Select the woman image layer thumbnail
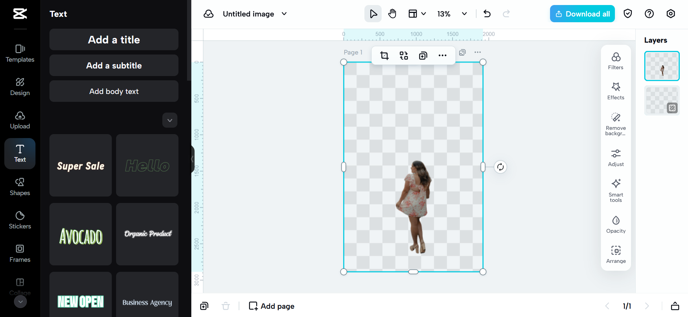688x317 pixels. 661,66
